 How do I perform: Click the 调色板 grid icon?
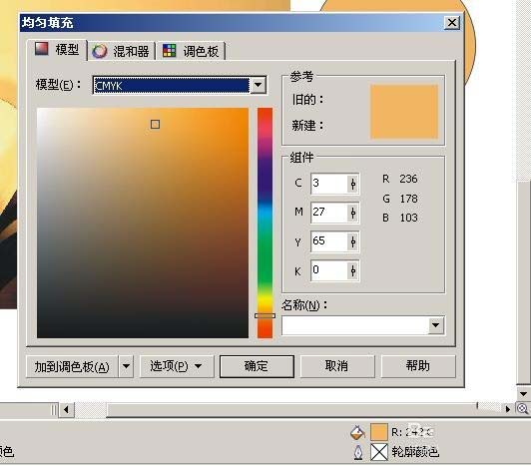coord(170,51)
